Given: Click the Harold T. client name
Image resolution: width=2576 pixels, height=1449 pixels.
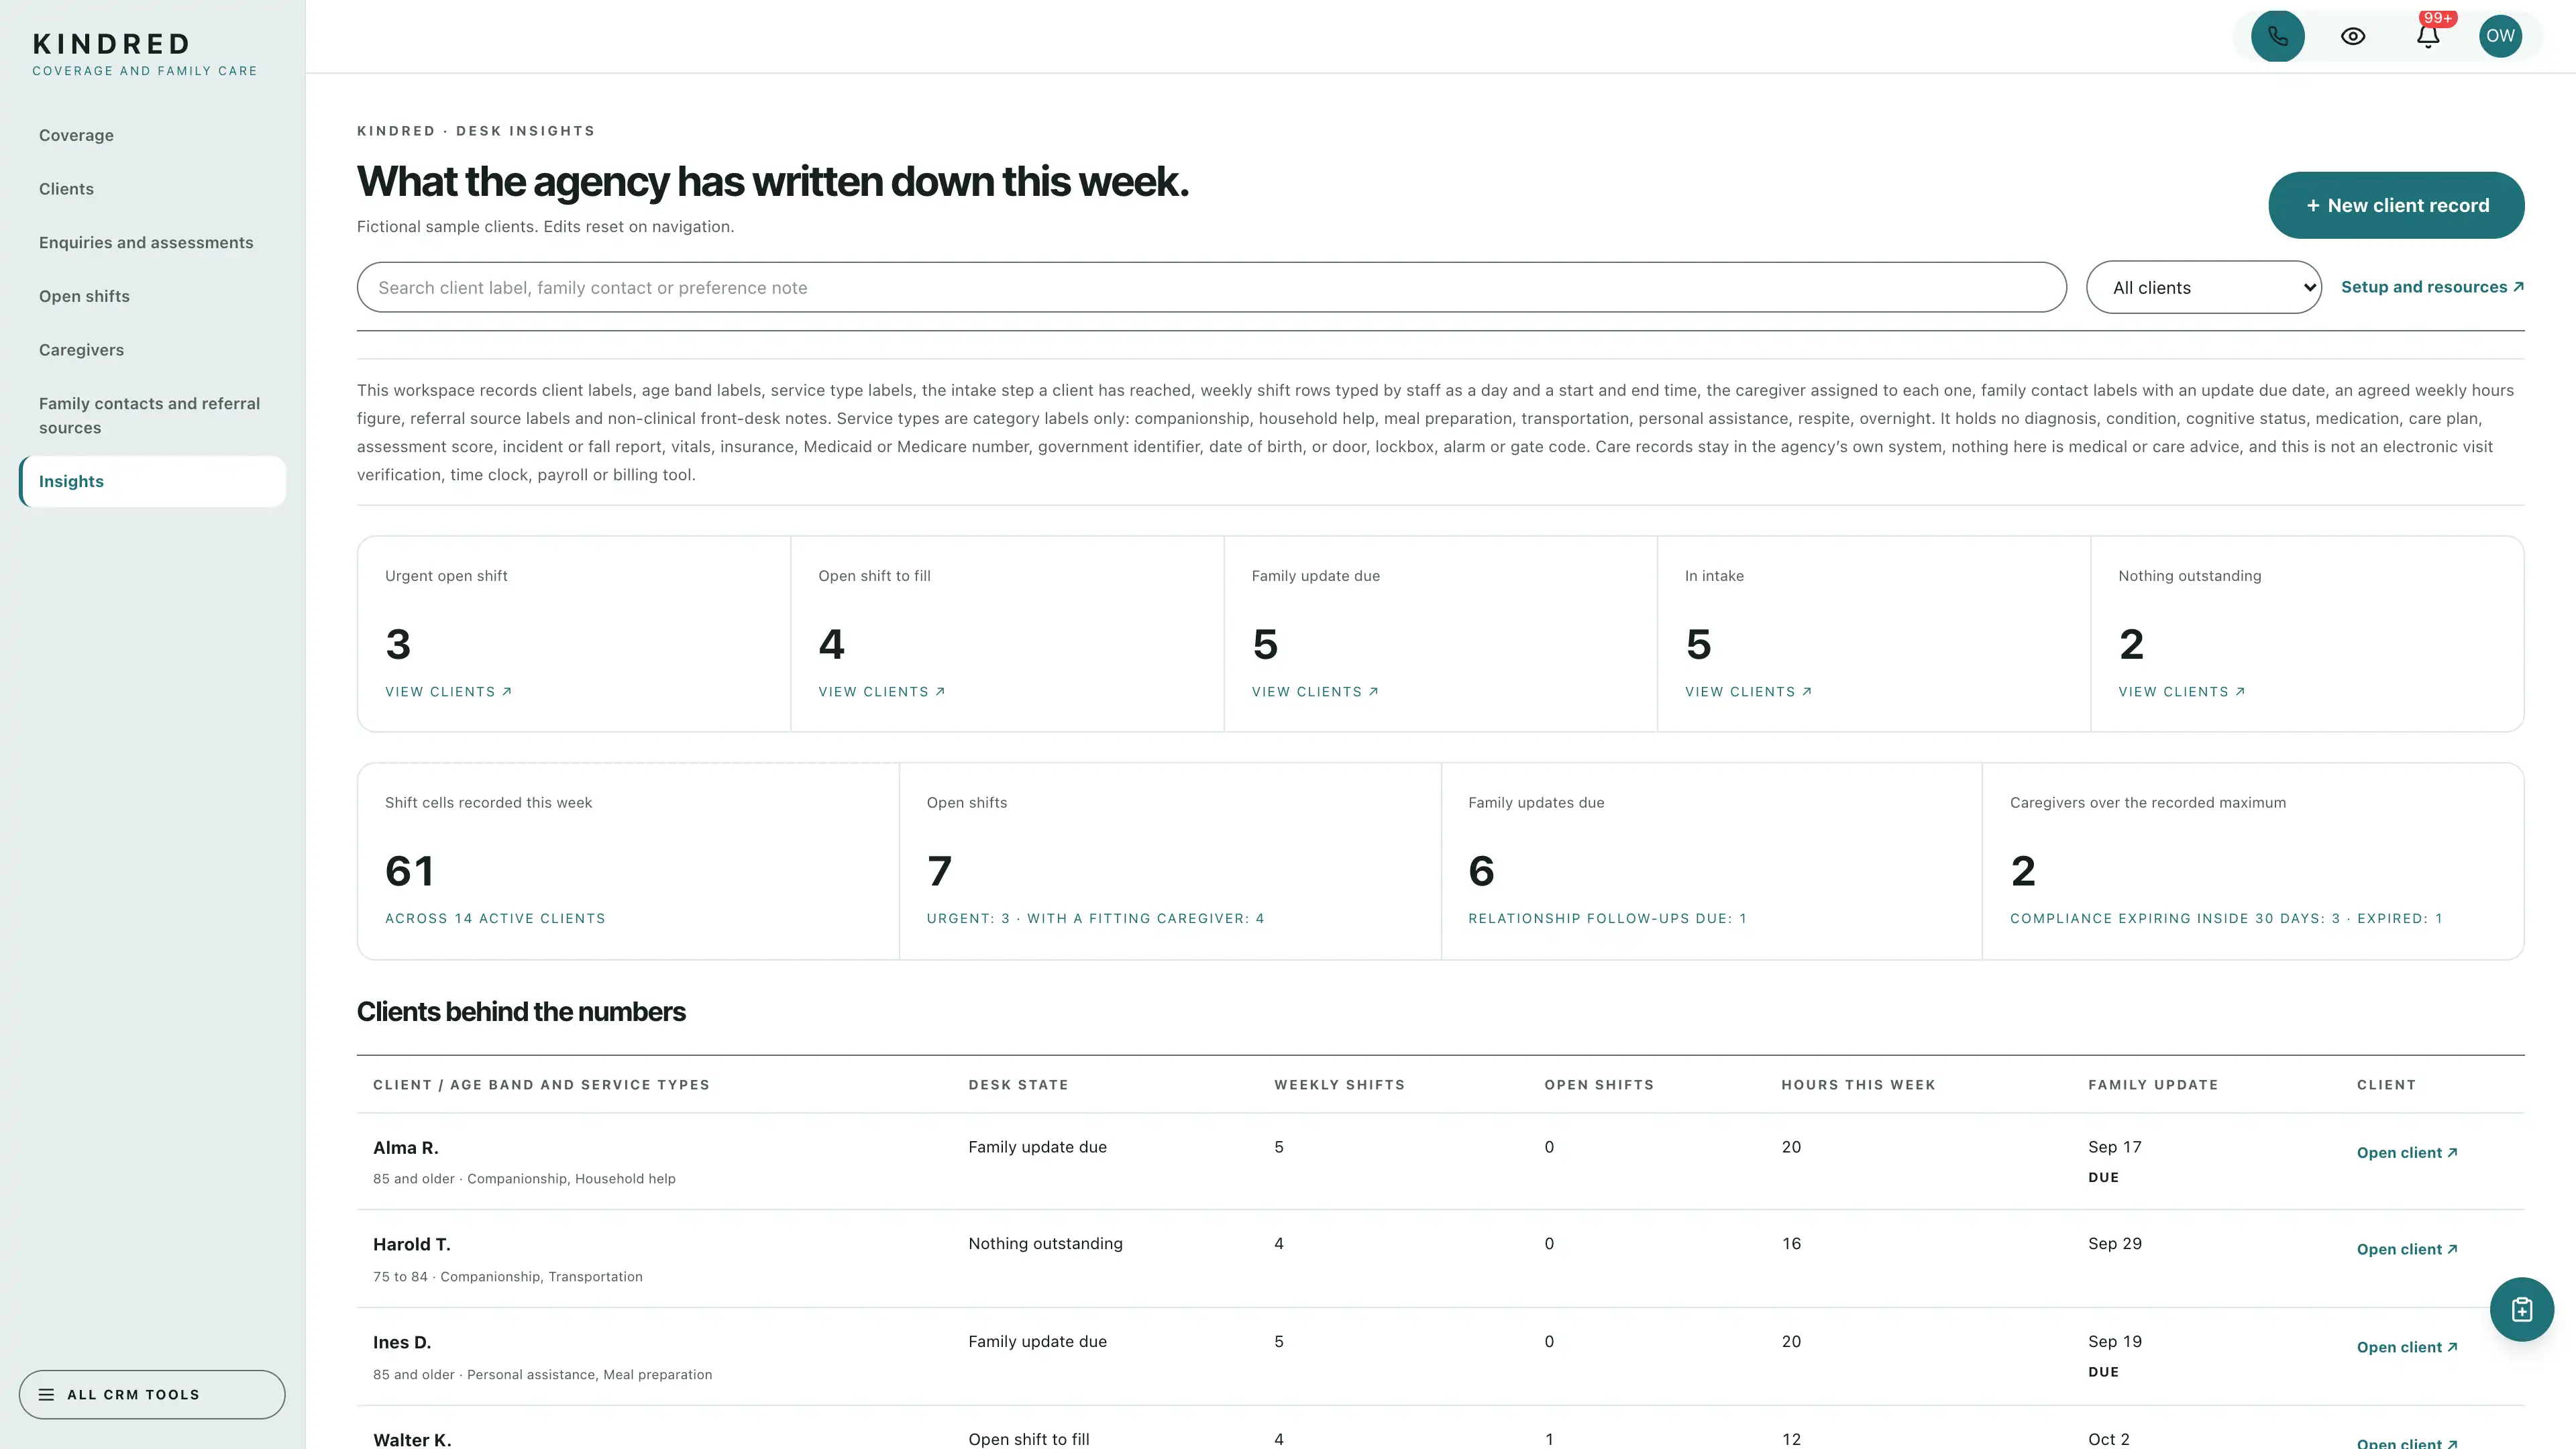Looking at the screenshot, I should (x=412, y=1244).
